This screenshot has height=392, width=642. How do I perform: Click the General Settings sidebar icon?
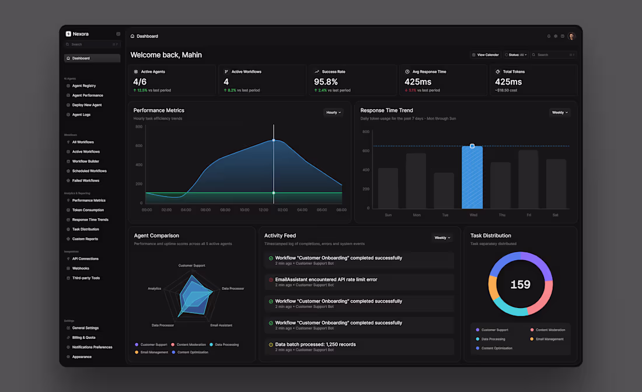(68, 328)
